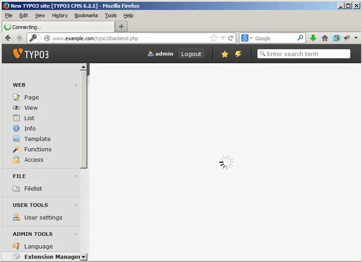Click the search magnifier in Google box
Viewport: 362px width, 262px height.
pyautogui.click(x=300, y=38)
